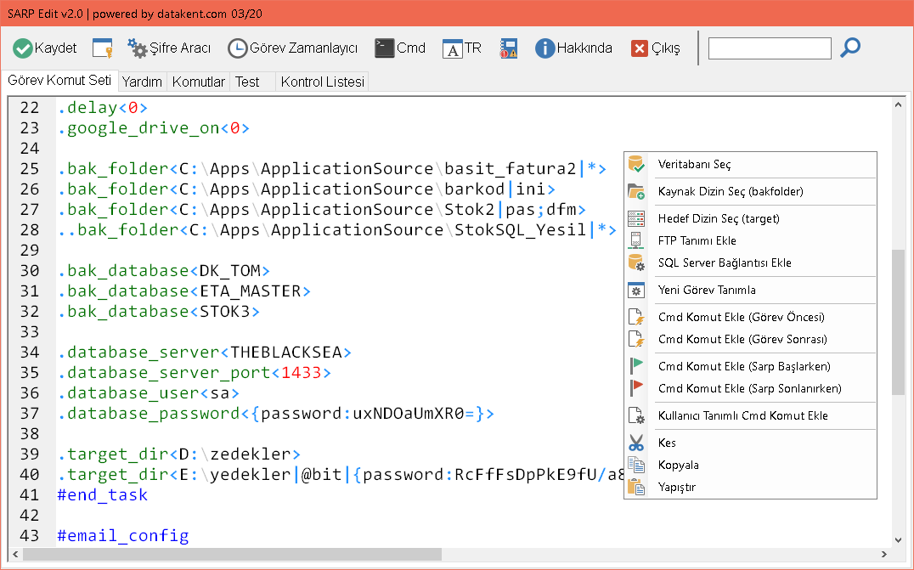Open the Hakkında about dialog
This screenshot has width=914, height=570.
[573, 48]
